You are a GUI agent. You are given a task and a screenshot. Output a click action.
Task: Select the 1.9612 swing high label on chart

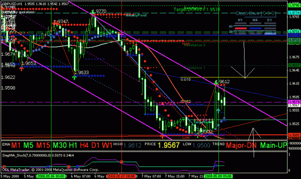pyautogui.click(x=222, y=82)
